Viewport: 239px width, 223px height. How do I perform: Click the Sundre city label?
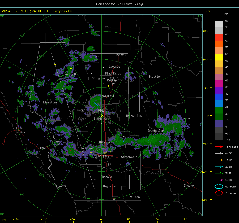80,110
